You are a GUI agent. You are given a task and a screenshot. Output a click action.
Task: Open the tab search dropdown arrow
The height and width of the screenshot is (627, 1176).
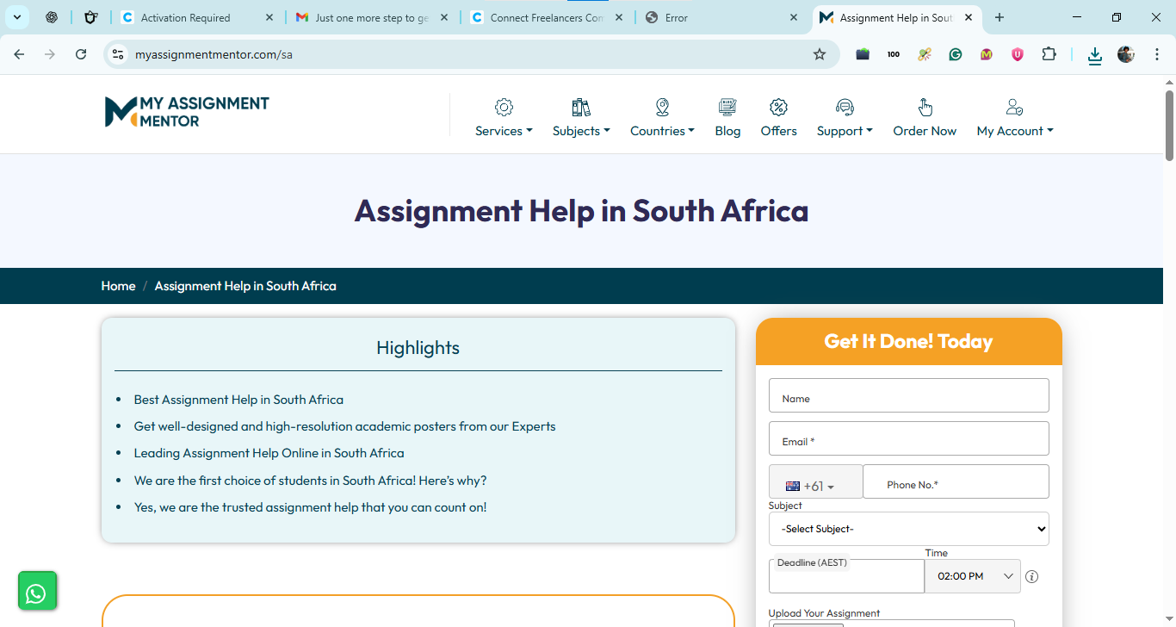tap(16, 17)
